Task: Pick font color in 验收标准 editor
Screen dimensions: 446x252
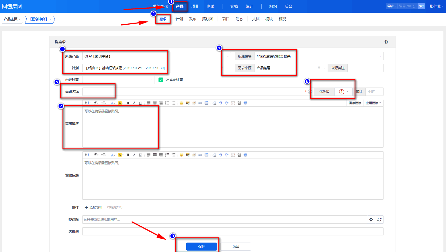Action: pyautogui.click(x=113, y=155)
